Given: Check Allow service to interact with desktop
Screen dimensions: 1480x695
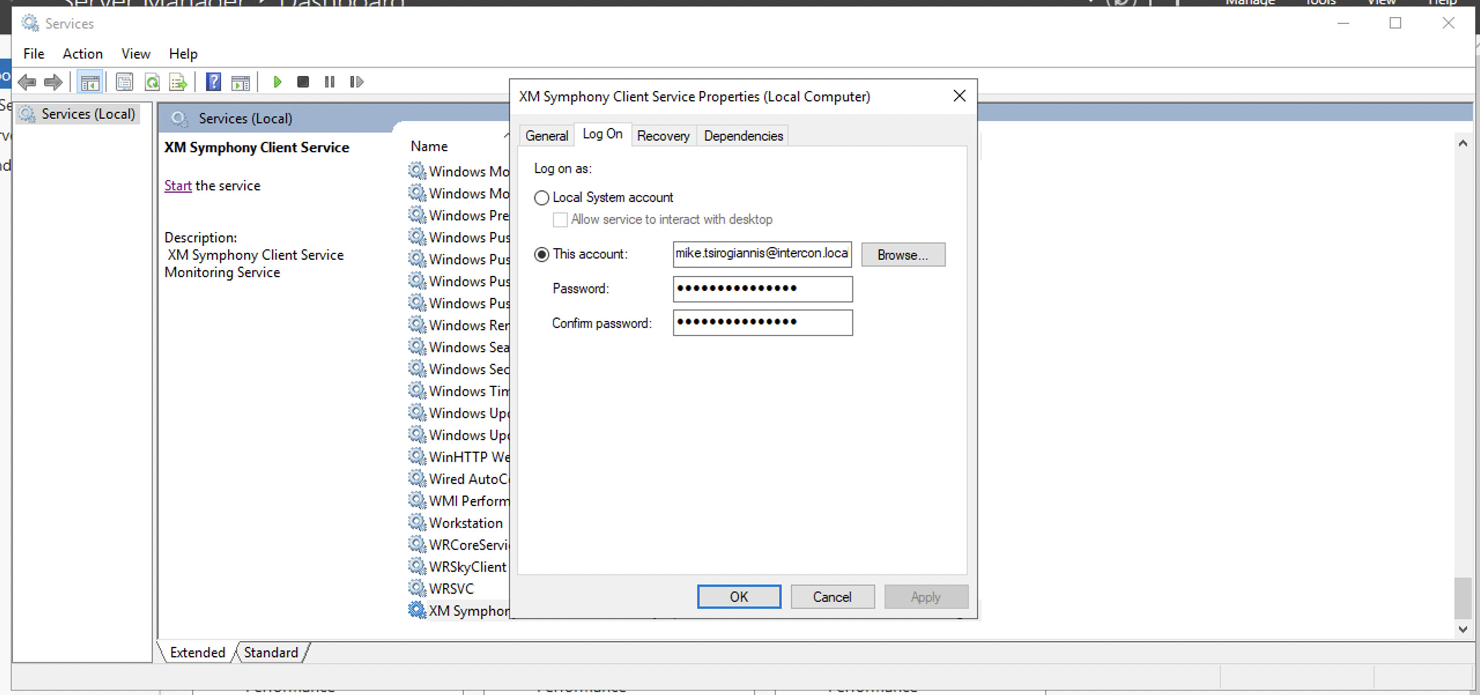Looking at the screenshot, I should [x=560, y=220].
